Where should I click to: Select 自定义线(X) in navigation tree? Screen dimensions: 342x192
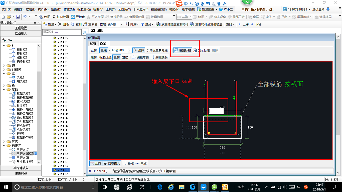(25, 153)
